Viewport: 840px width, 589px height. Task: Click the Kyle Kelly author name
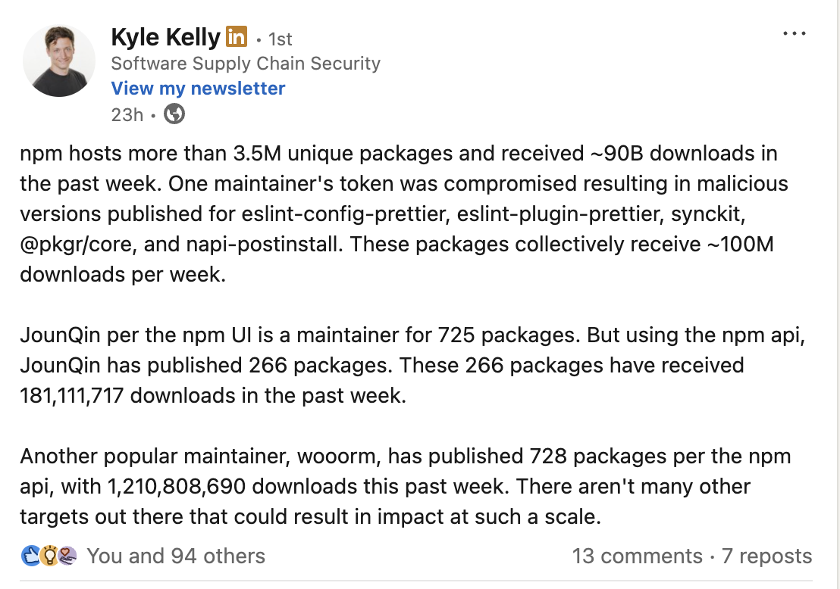[x=165, y=36]
